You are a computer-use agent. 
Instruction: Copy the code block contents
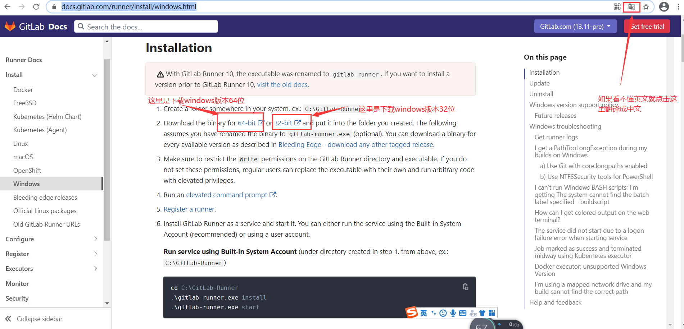point(465,287)
